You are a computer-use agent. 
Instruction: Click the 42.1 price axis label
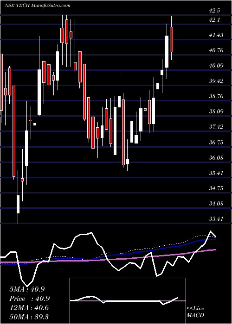(x=214, y=20)
